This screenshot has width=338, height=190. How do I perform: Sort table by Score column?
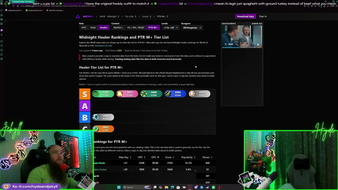coord(170,157)
